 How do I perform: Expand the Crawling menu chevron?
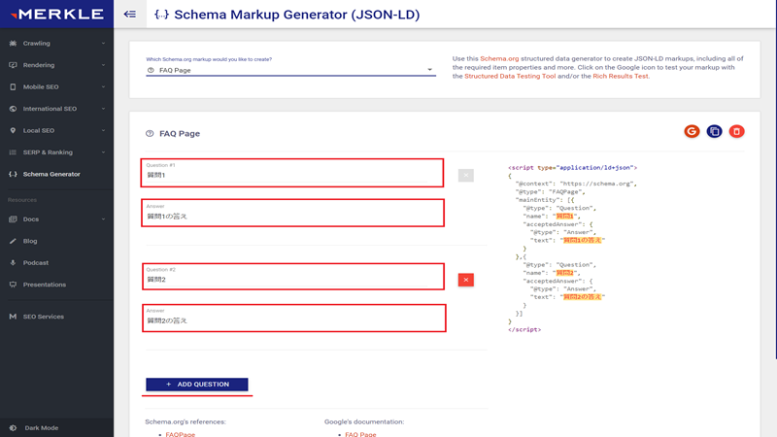103,43
